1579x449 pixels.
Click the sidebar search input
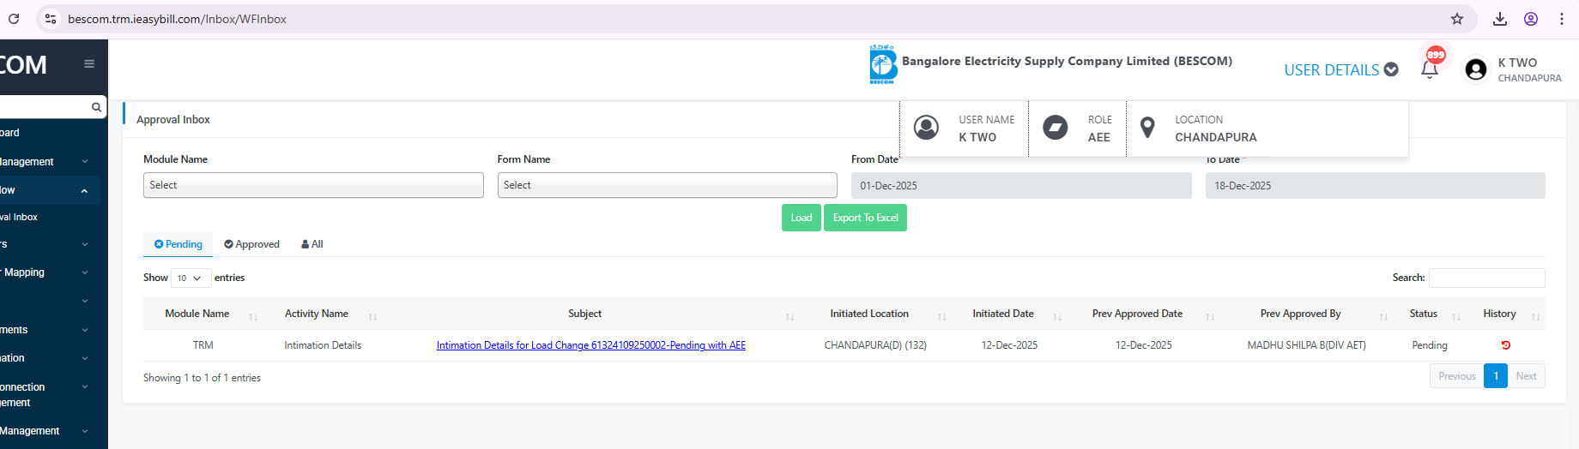[x=45, y=107]
